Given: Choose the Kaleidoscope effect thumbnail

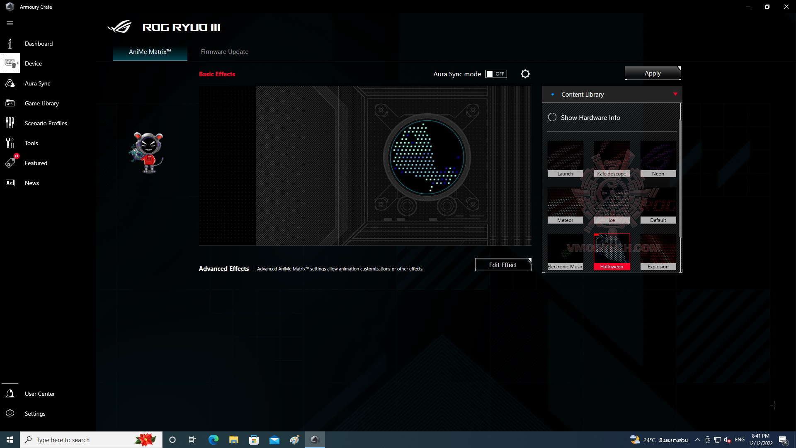Looking at the screenshot, I should 612,159.
